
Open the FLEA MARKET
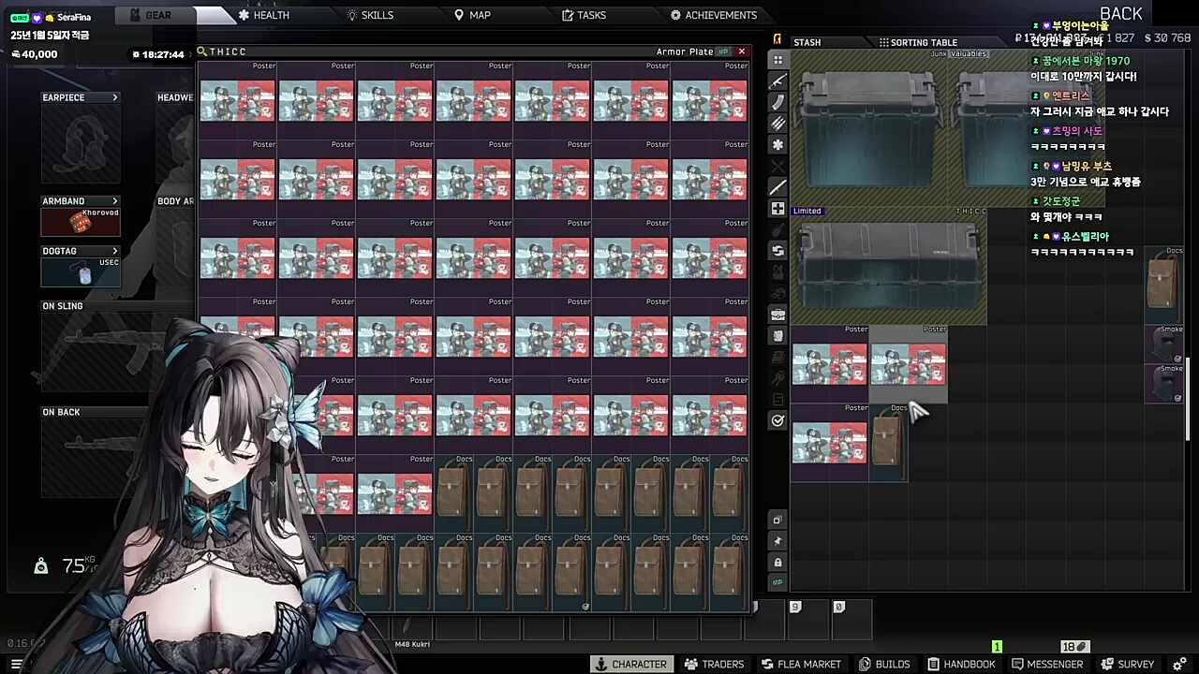[x=801, y=665]
